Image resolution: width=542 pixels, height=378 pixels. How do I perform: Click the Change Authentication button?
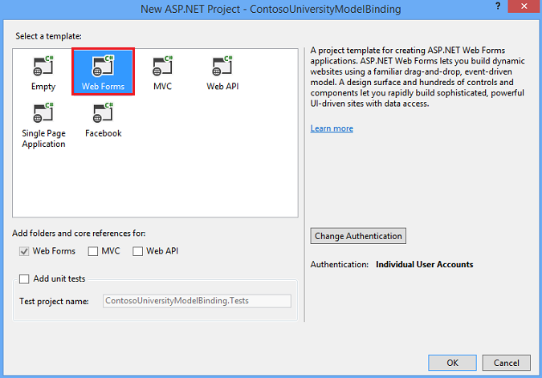pyautogui.click(x=358, y=236)
